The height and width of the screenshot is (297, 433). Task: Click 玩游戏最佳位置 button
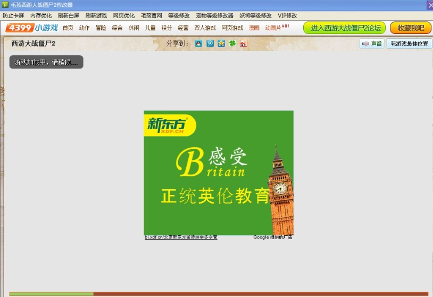pyautogui.click(x=409, y=44)
